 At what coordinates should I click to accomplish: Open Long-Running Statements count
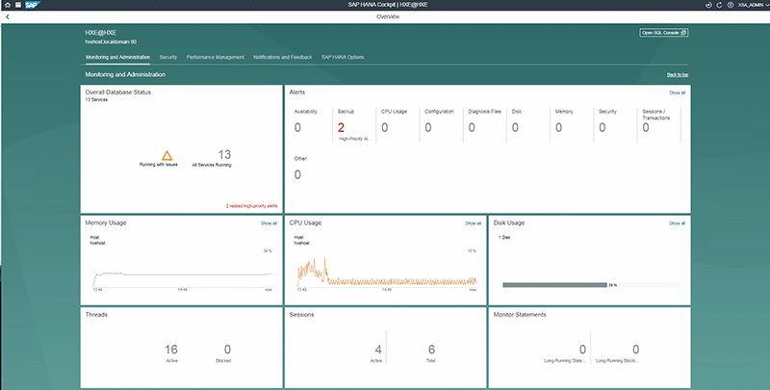582,350
